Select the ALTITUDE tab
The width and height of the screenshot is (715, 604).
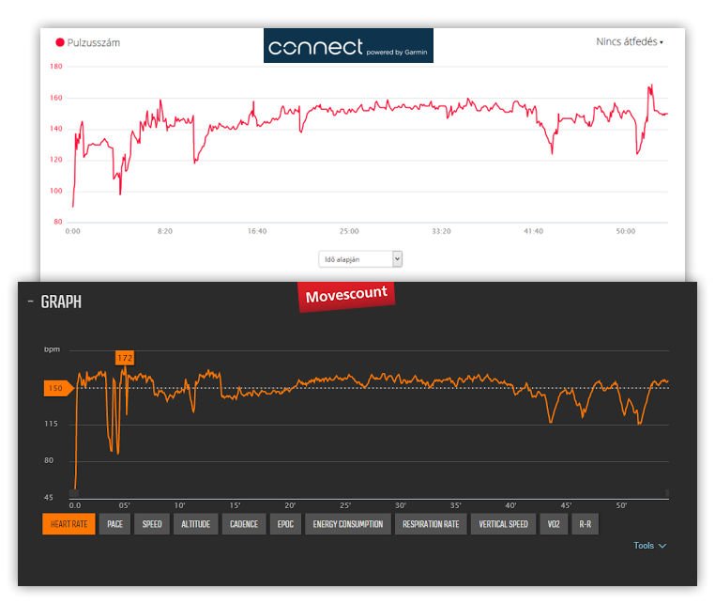[195, 524]
